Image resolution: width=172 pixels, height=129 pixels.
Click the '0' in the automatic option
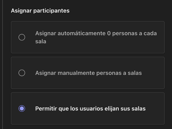(x=109, y=34)
